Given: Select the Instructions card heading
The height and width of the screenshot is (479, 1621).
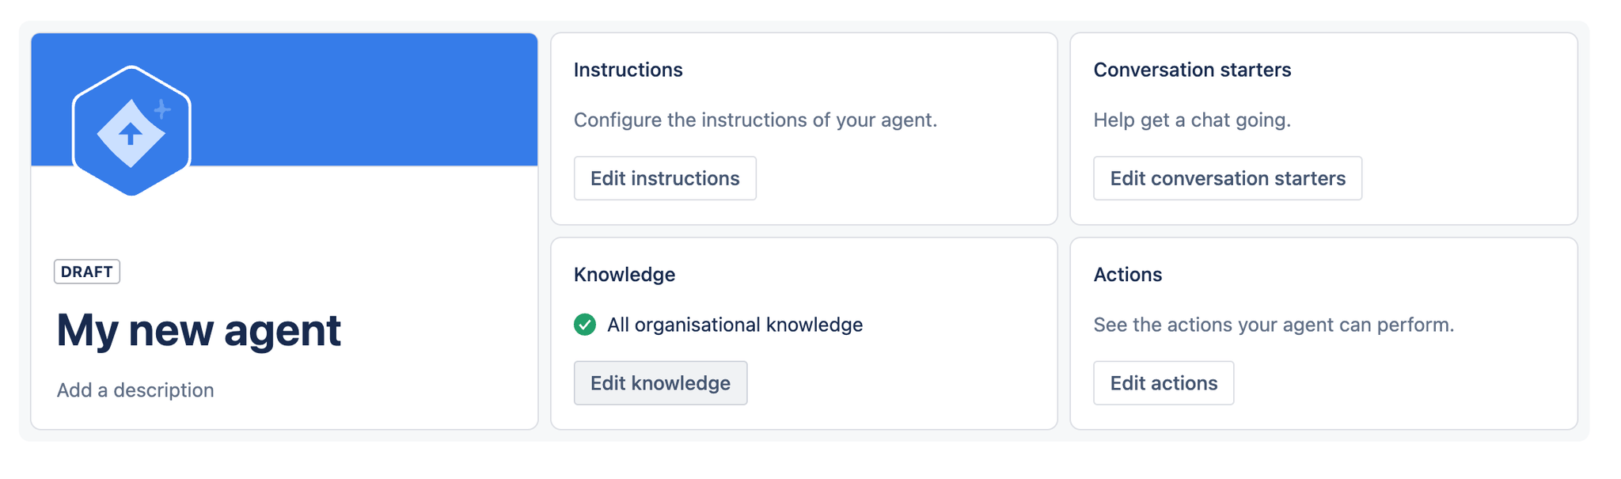Looking at the screenshot, I should tap(628, 70).
